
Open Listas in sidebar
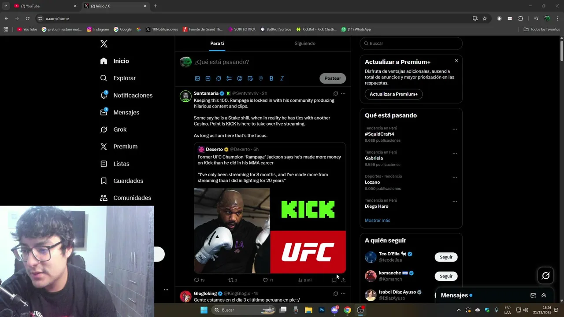[115, 164]
